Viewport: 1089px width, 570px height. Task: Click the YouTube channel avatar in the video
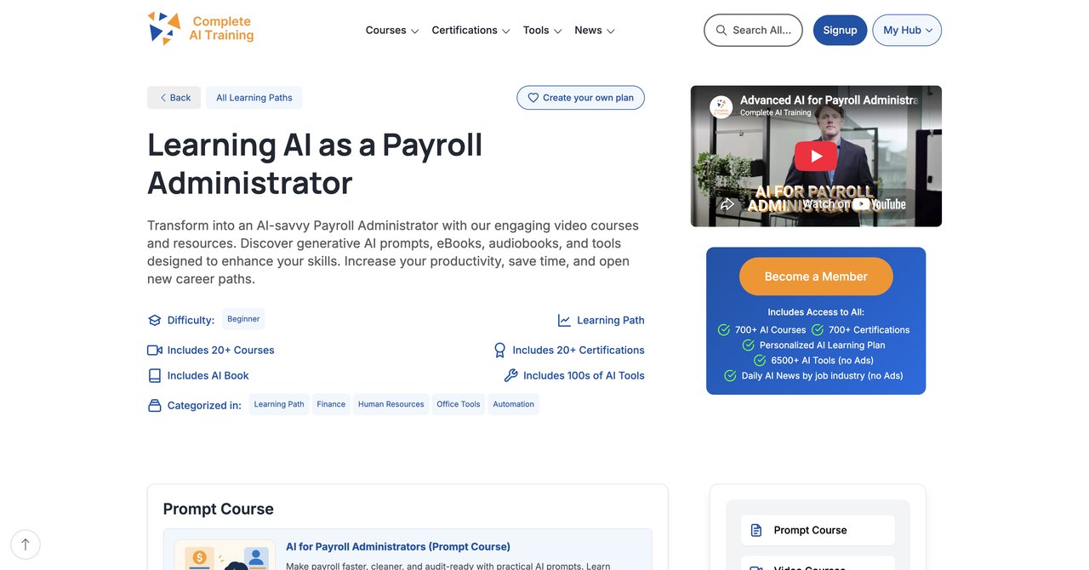coord(721,106)
